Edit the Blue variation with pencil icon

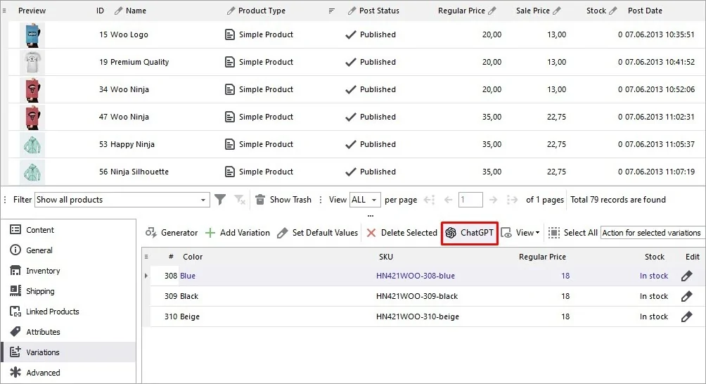tap(686, 276)
